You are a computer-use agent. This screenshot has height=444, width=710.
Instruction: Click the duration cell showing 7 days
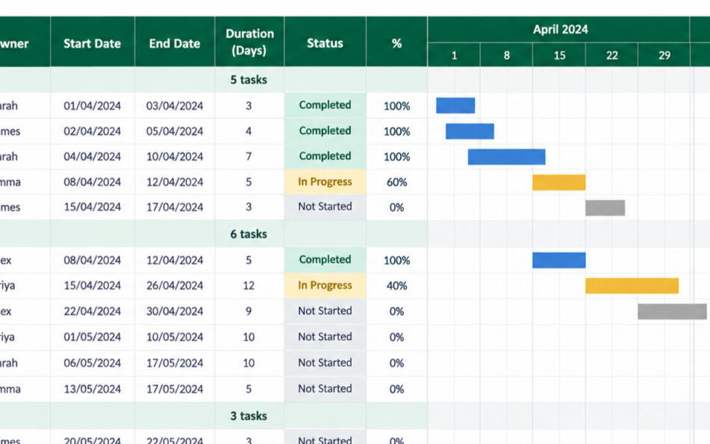[x=249, y=157]
